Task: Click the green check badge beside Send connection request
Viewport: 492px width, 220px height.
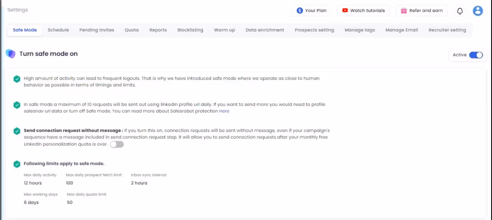Action: (17, 131)
